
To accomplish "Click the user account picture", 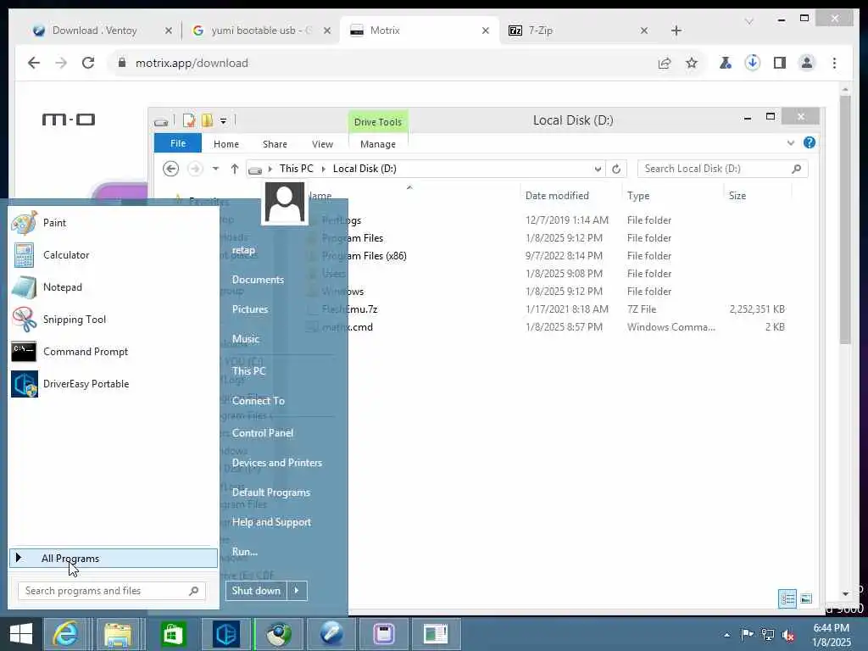I will click(285, 203).
